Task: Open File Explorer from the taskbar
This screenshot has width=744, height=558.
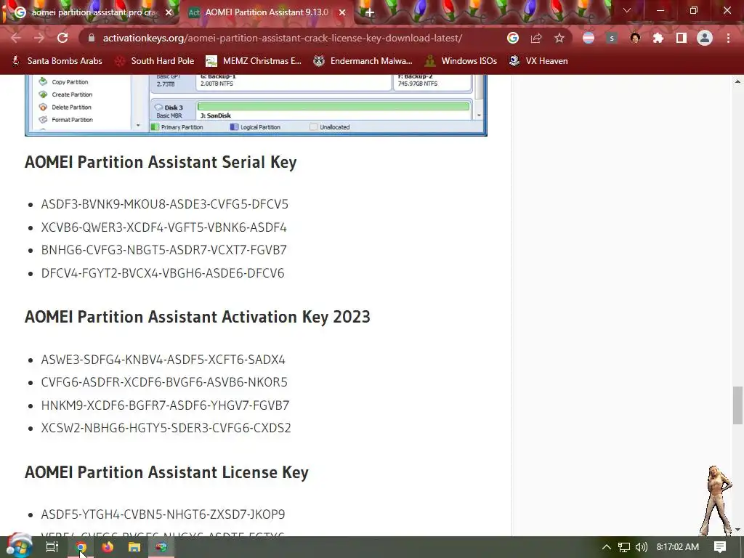Action: [134, 547]
